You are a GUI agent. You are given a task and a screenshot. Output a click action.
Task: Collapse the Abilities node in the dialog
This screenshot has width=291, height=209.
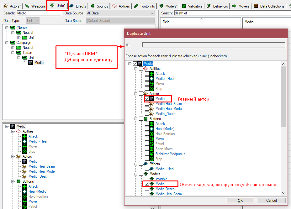(x=136, y=69)
